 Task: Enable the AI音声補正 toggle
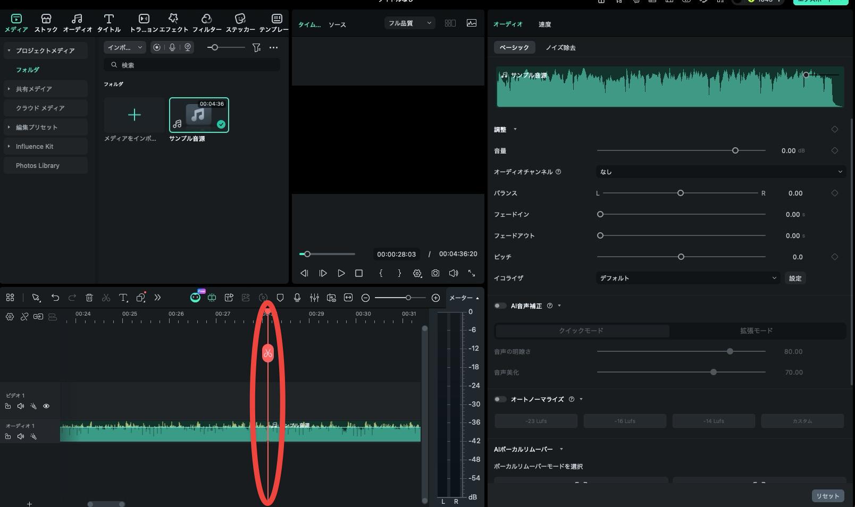point(500,306)
